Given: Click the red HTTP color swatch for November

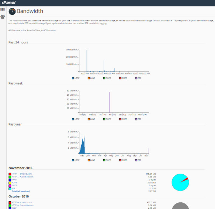Looking at the screenshot, I should pos(10,174).
